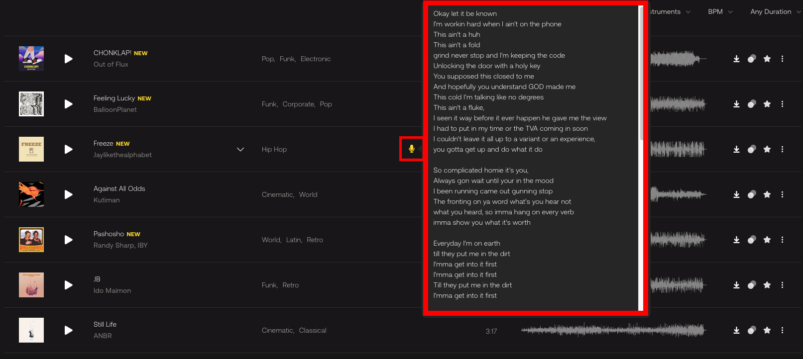Expand the Freeze track details chevron

tap(240, 149)
